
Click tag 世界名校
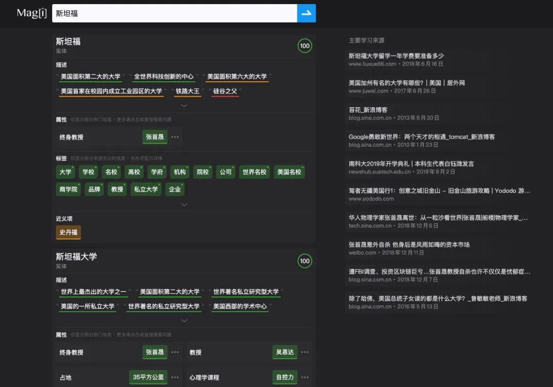click(254, 172)
